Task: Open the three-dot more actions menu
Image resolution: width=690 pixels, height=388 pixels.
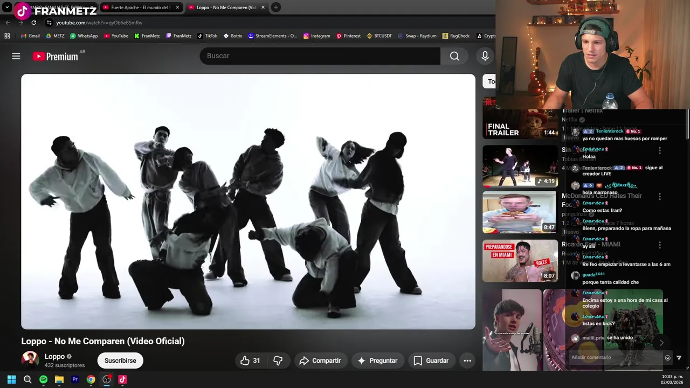Action: coord(467,361)
